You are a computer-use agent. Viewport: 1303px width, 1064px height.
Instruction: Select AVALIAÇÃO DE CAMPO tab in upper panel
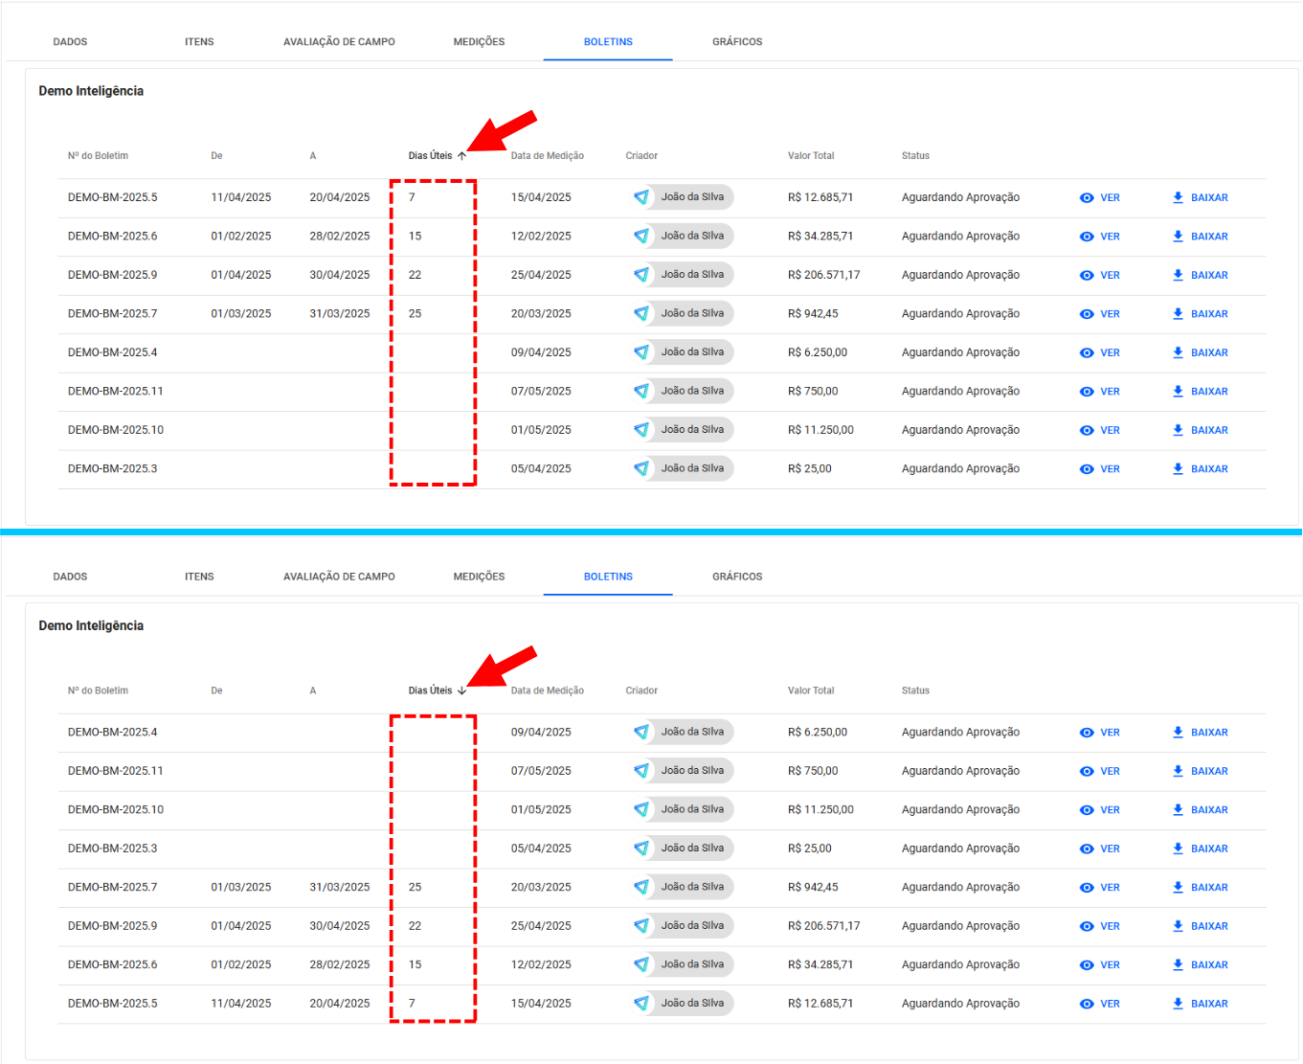click(339, 42)
